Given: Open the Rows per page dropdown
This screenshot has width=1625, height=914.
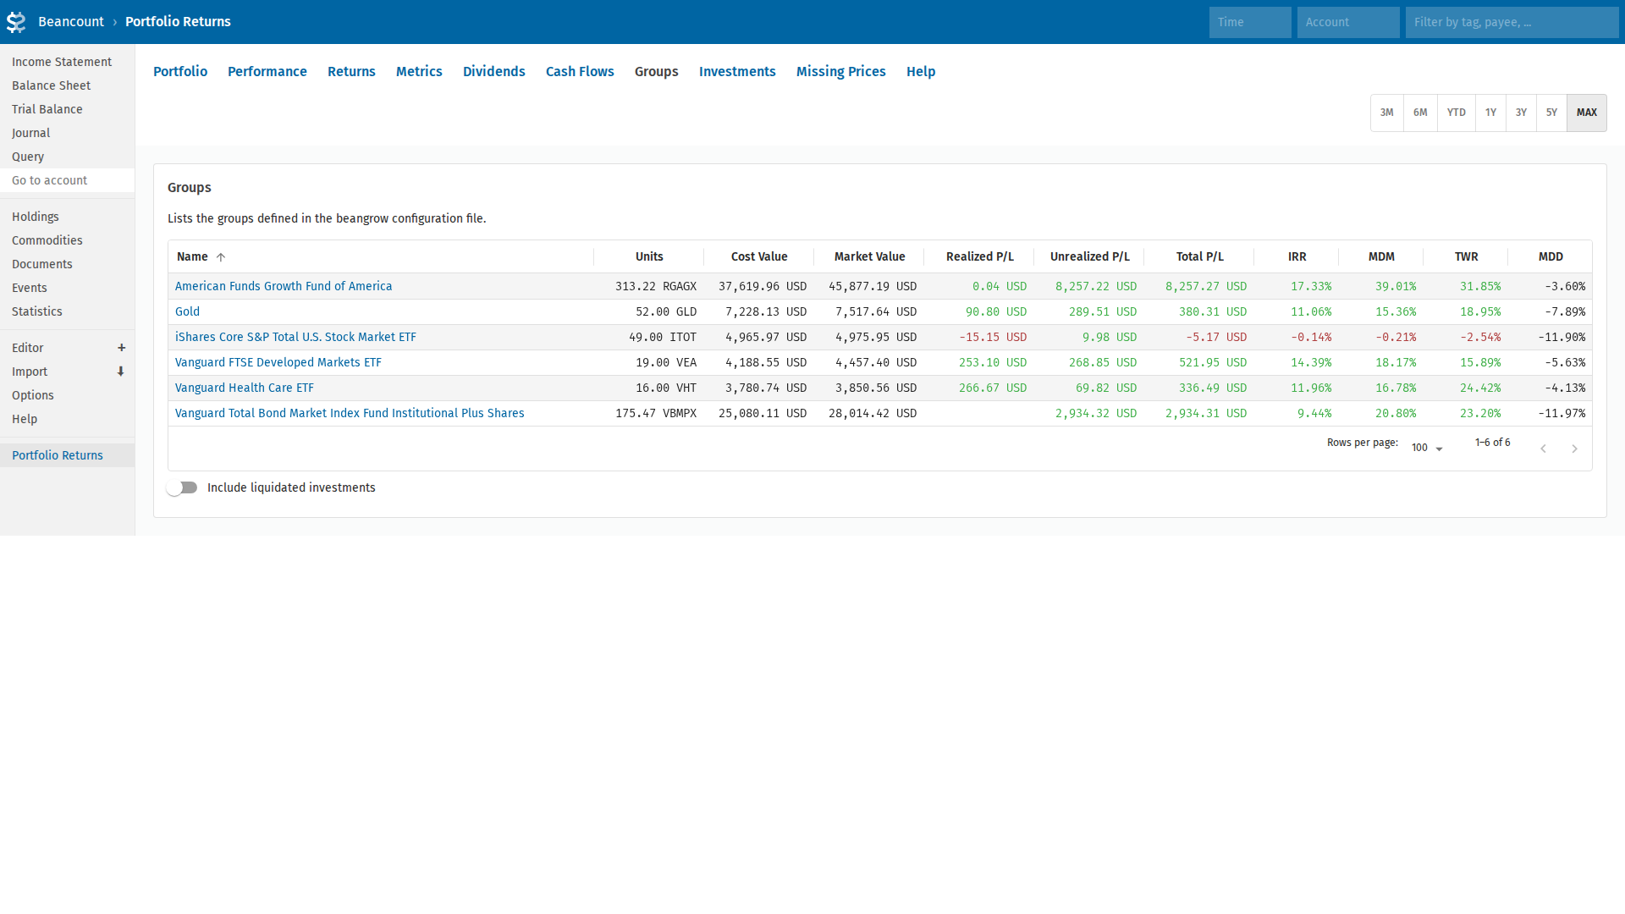Looking at the screenshot, I should [x=1427, y=448].
